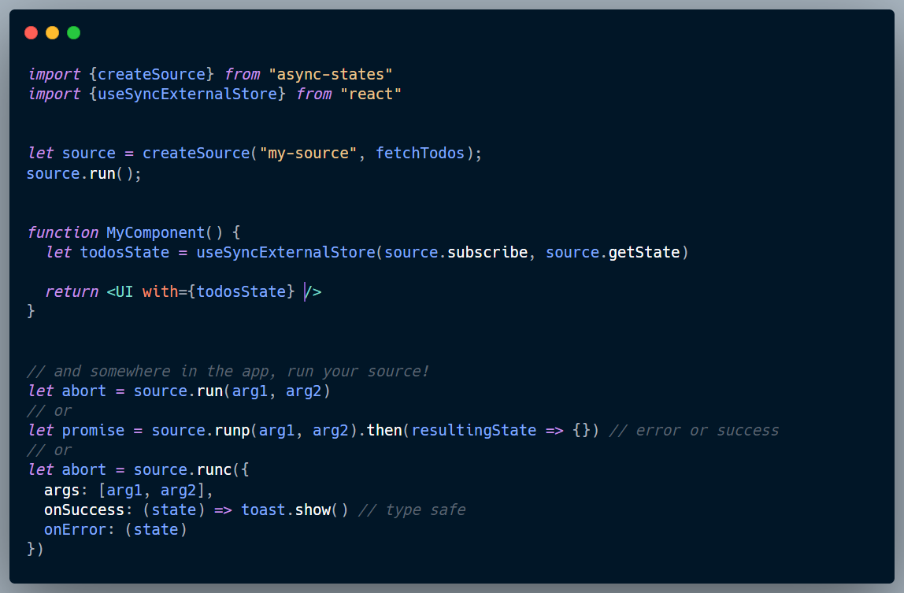
Task: Click the yellow minimize traffic light button
Action: click(52, 32)
